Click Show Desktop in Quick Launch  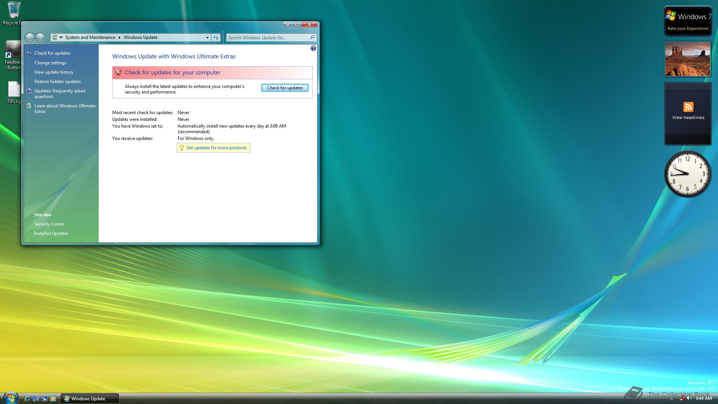coord(36,398)
